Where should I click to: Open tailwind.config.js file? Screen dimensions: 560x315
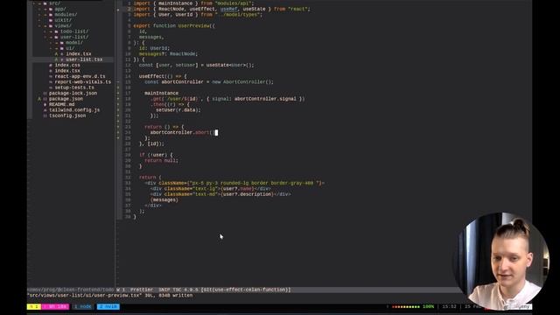(x=74, y=110)
